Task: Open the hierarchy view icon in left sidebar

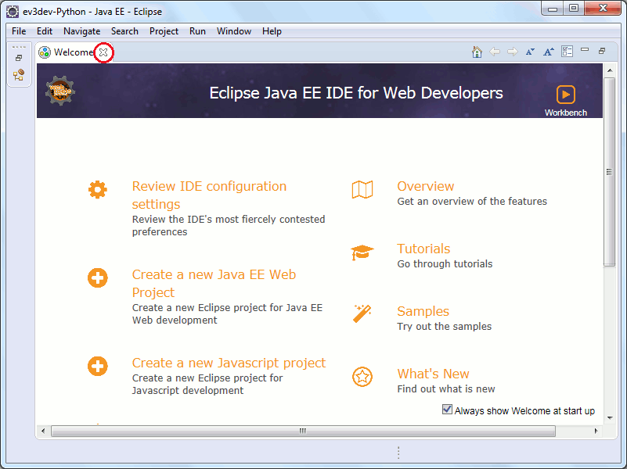Action: click(18, 74)
